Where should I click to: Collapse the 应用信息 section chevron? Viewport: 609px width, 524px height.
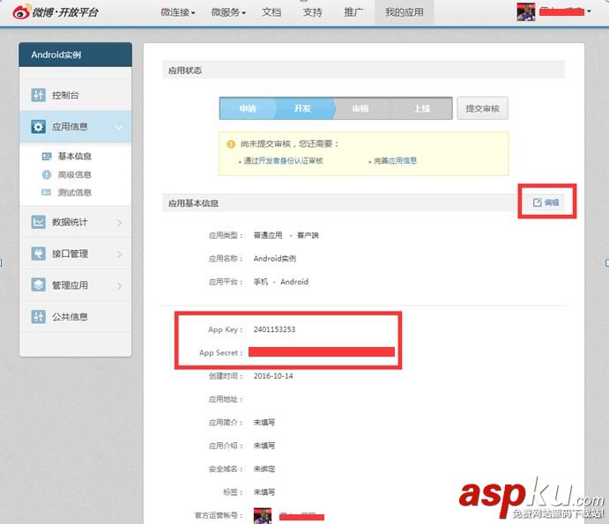pyautogui.click(x=119, y=127)
